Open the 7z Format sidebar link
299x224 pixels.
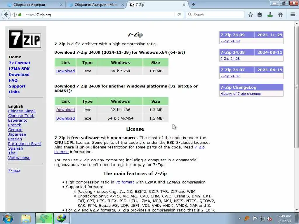click(20, 63)
